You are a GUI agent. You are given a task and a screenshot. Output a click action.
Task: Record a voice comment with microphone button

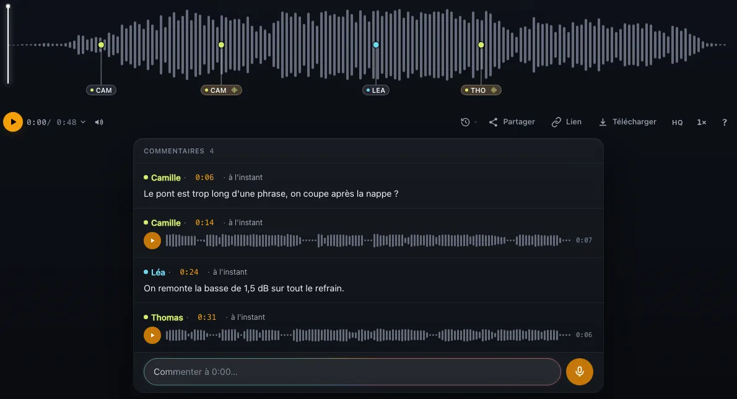pos(580,372)
